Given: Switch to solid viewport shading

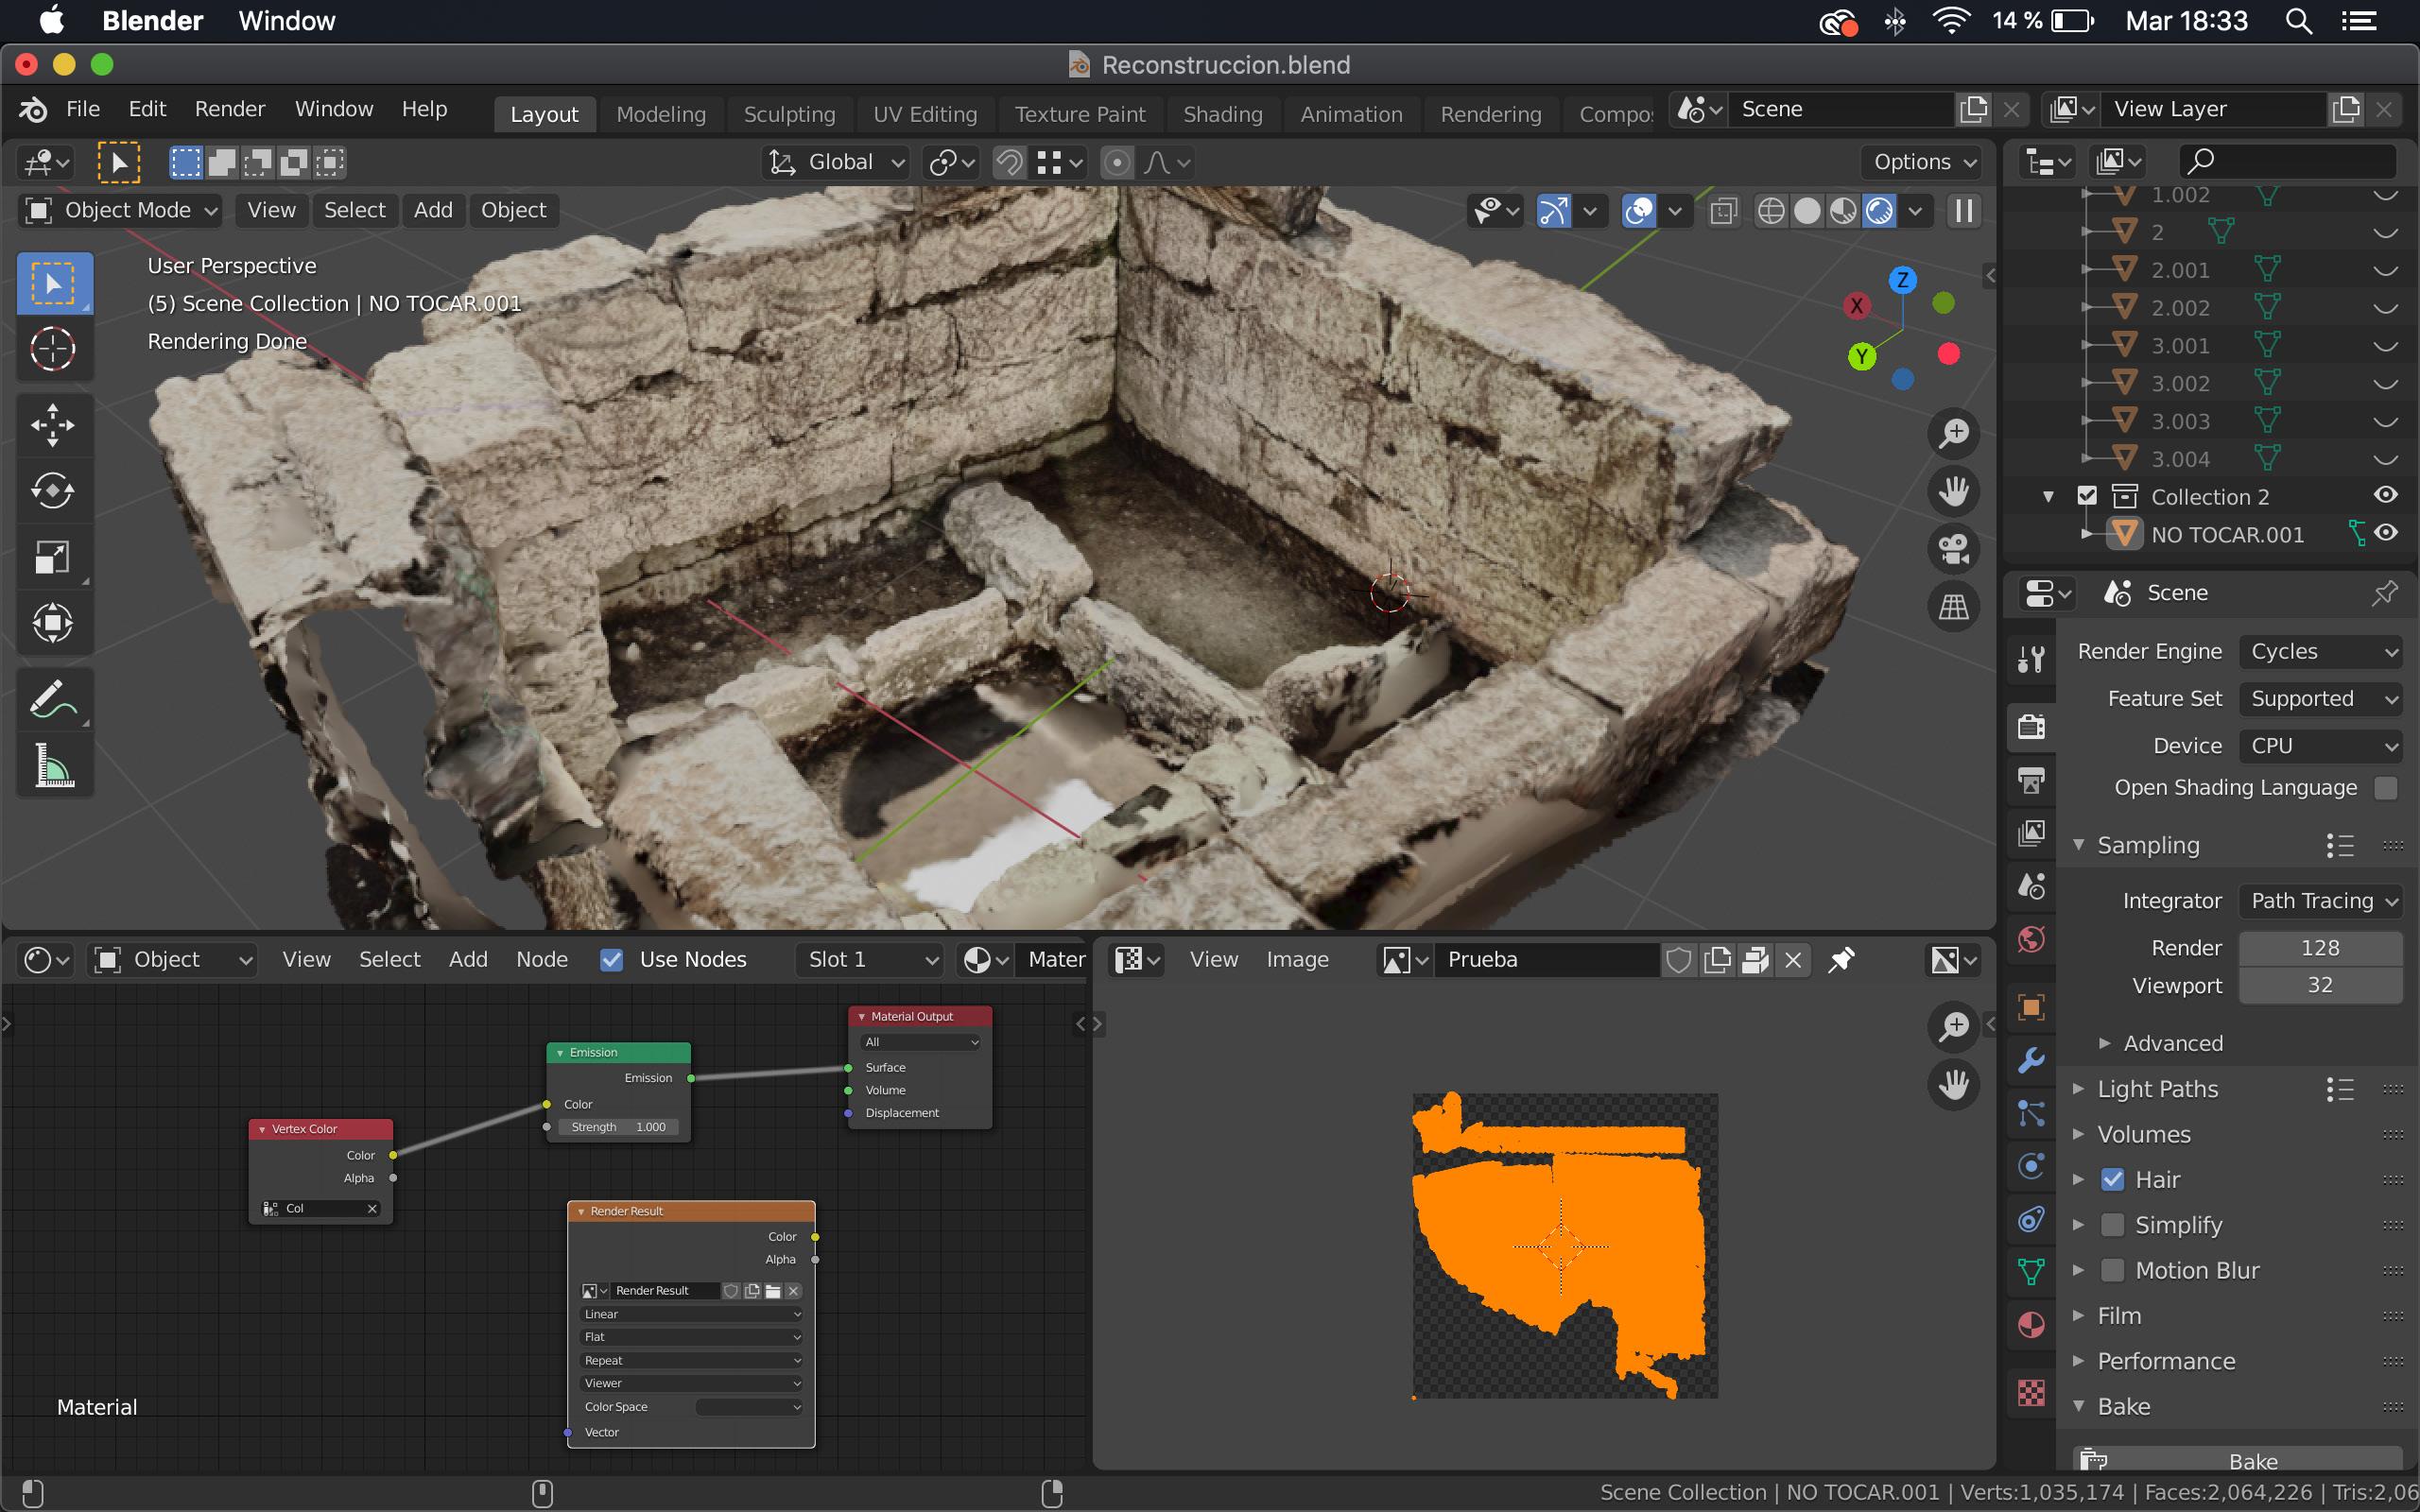Looking at the screenshot, I should (x=1807, y=211).
